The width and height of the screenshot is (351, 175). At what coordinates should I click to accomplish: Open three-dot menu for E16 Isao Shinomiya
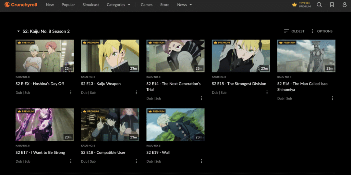click(x=332, y=98)
